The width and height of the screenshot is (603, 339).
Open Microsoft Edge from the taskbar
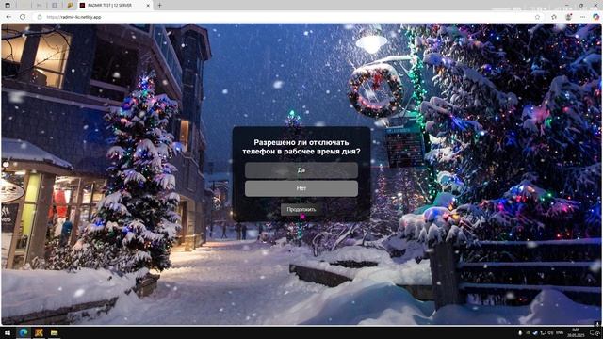24,332
